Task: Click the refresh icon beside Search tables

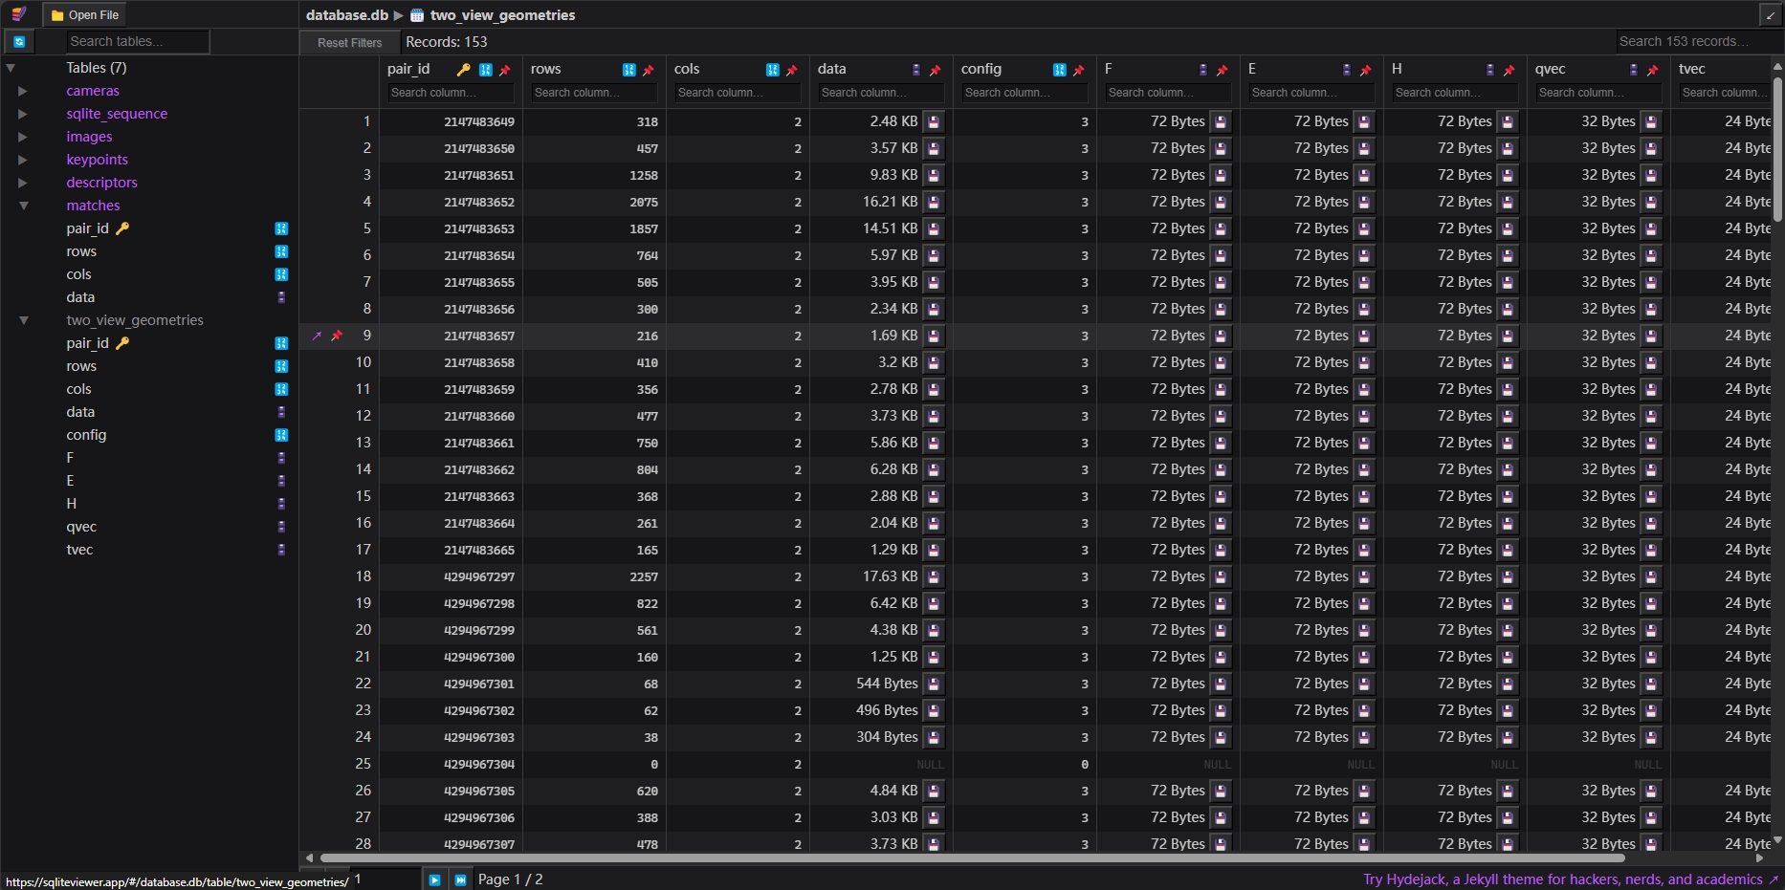Action: coord(19,42)
